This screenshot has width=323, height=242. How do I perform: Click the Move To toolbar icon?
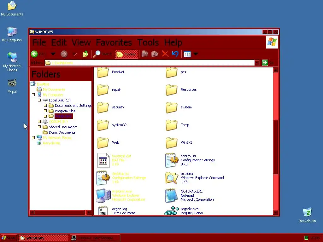pyautogui.click(x=145, y=54)
